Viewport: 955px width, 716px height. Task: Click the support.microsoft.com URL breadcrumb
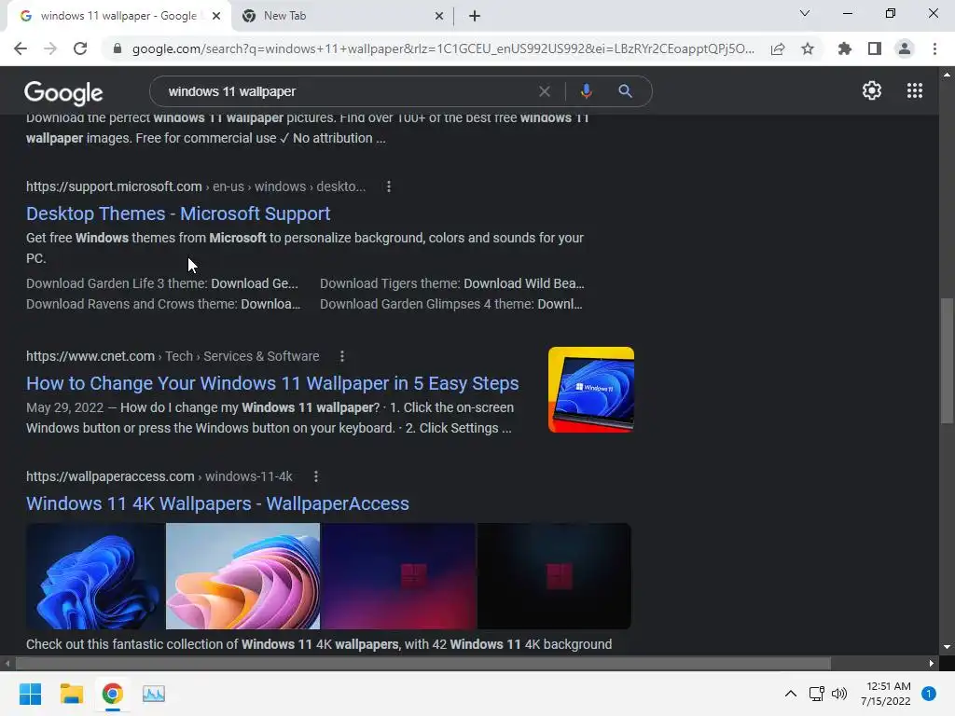click(x=196, y=186)
